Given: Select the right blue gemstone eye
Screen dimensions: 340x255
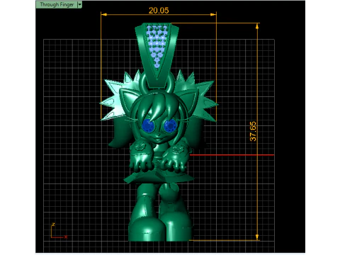Looking at the screenshot, I should point(170,125).
